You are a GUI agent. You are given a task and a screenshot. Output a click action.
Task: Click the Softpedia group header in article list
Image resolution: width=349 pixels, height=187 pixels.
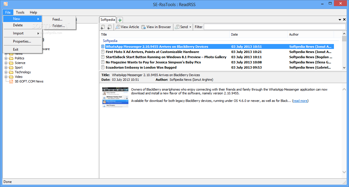pos(110,41)
